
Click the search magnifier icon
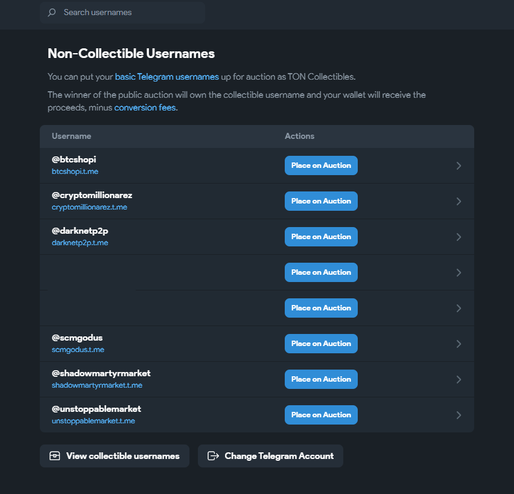point(52,13)
